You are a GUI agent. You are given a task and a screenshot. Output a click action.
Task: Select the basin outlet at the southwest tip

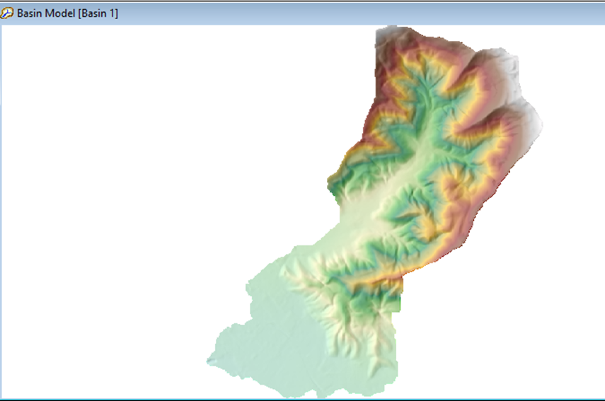209,361
